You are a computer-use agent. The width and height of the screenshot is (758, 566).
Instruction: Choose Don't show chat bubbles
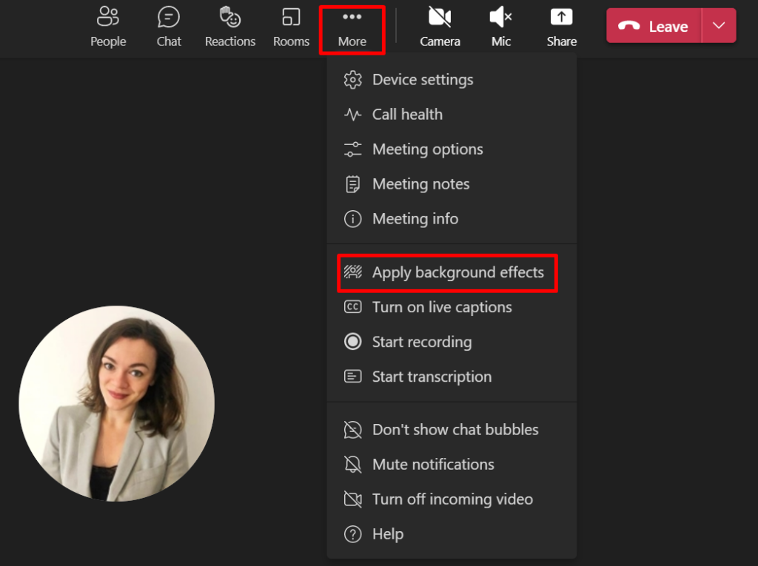click(452, 430)
